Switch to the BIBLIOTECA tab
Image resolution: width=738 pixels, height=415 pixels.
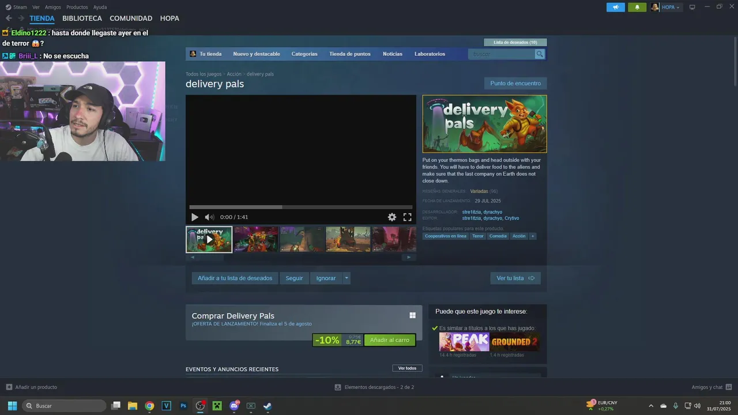point(82,18)
